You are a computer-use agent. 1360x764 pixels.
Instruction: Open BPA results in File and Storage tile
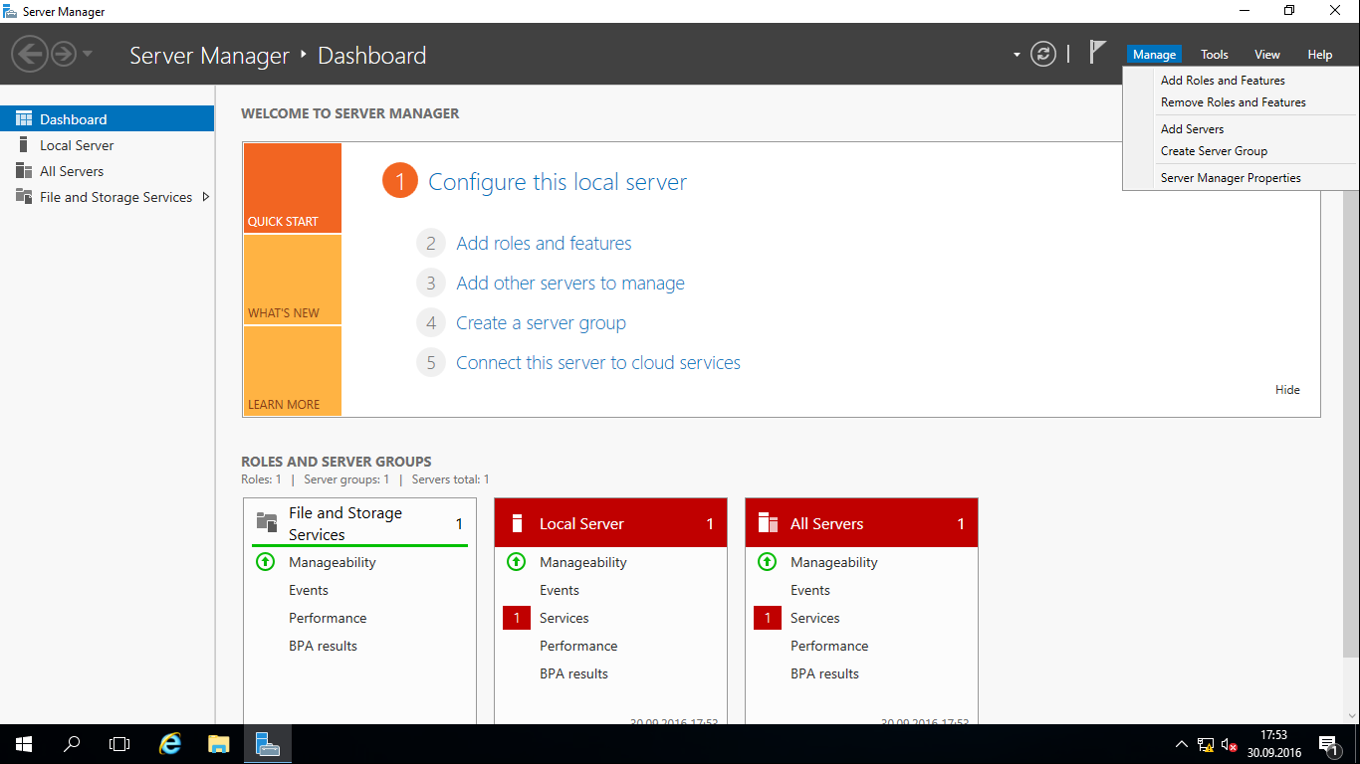click(x=323, y=646)
